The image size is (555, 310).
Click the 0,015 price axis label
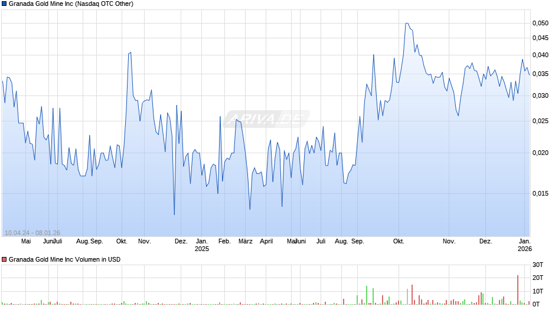pyautogui.click(x=540, y=194)
